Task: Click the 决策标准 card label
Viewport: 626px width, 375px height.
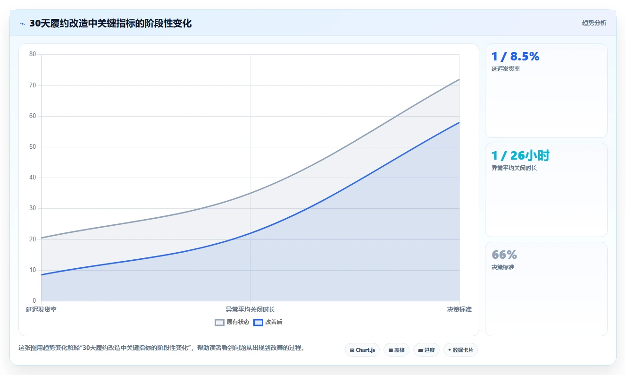Action: pos(503,267)
